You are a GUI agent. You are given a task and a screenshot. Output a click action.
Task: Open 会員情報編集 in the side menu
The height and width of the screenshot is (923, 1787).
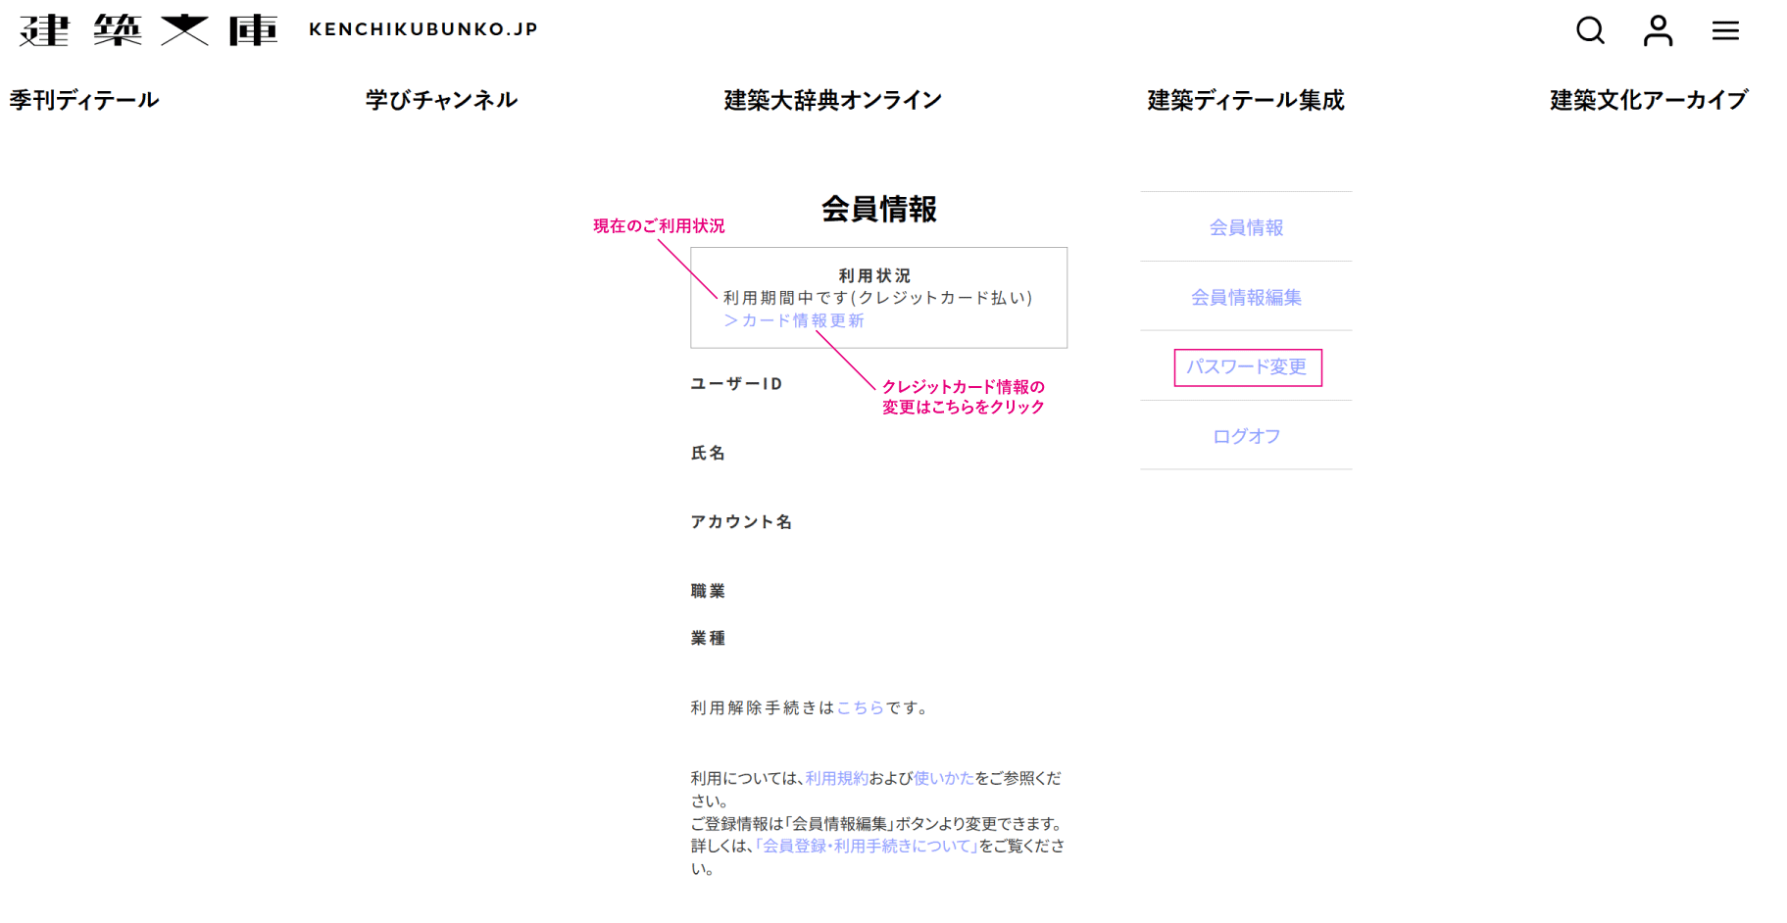point(1246,297)
